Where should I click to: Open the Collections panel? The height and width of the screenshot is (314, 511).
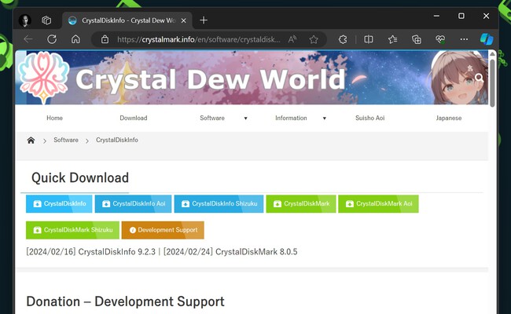(x=417, y=39)
